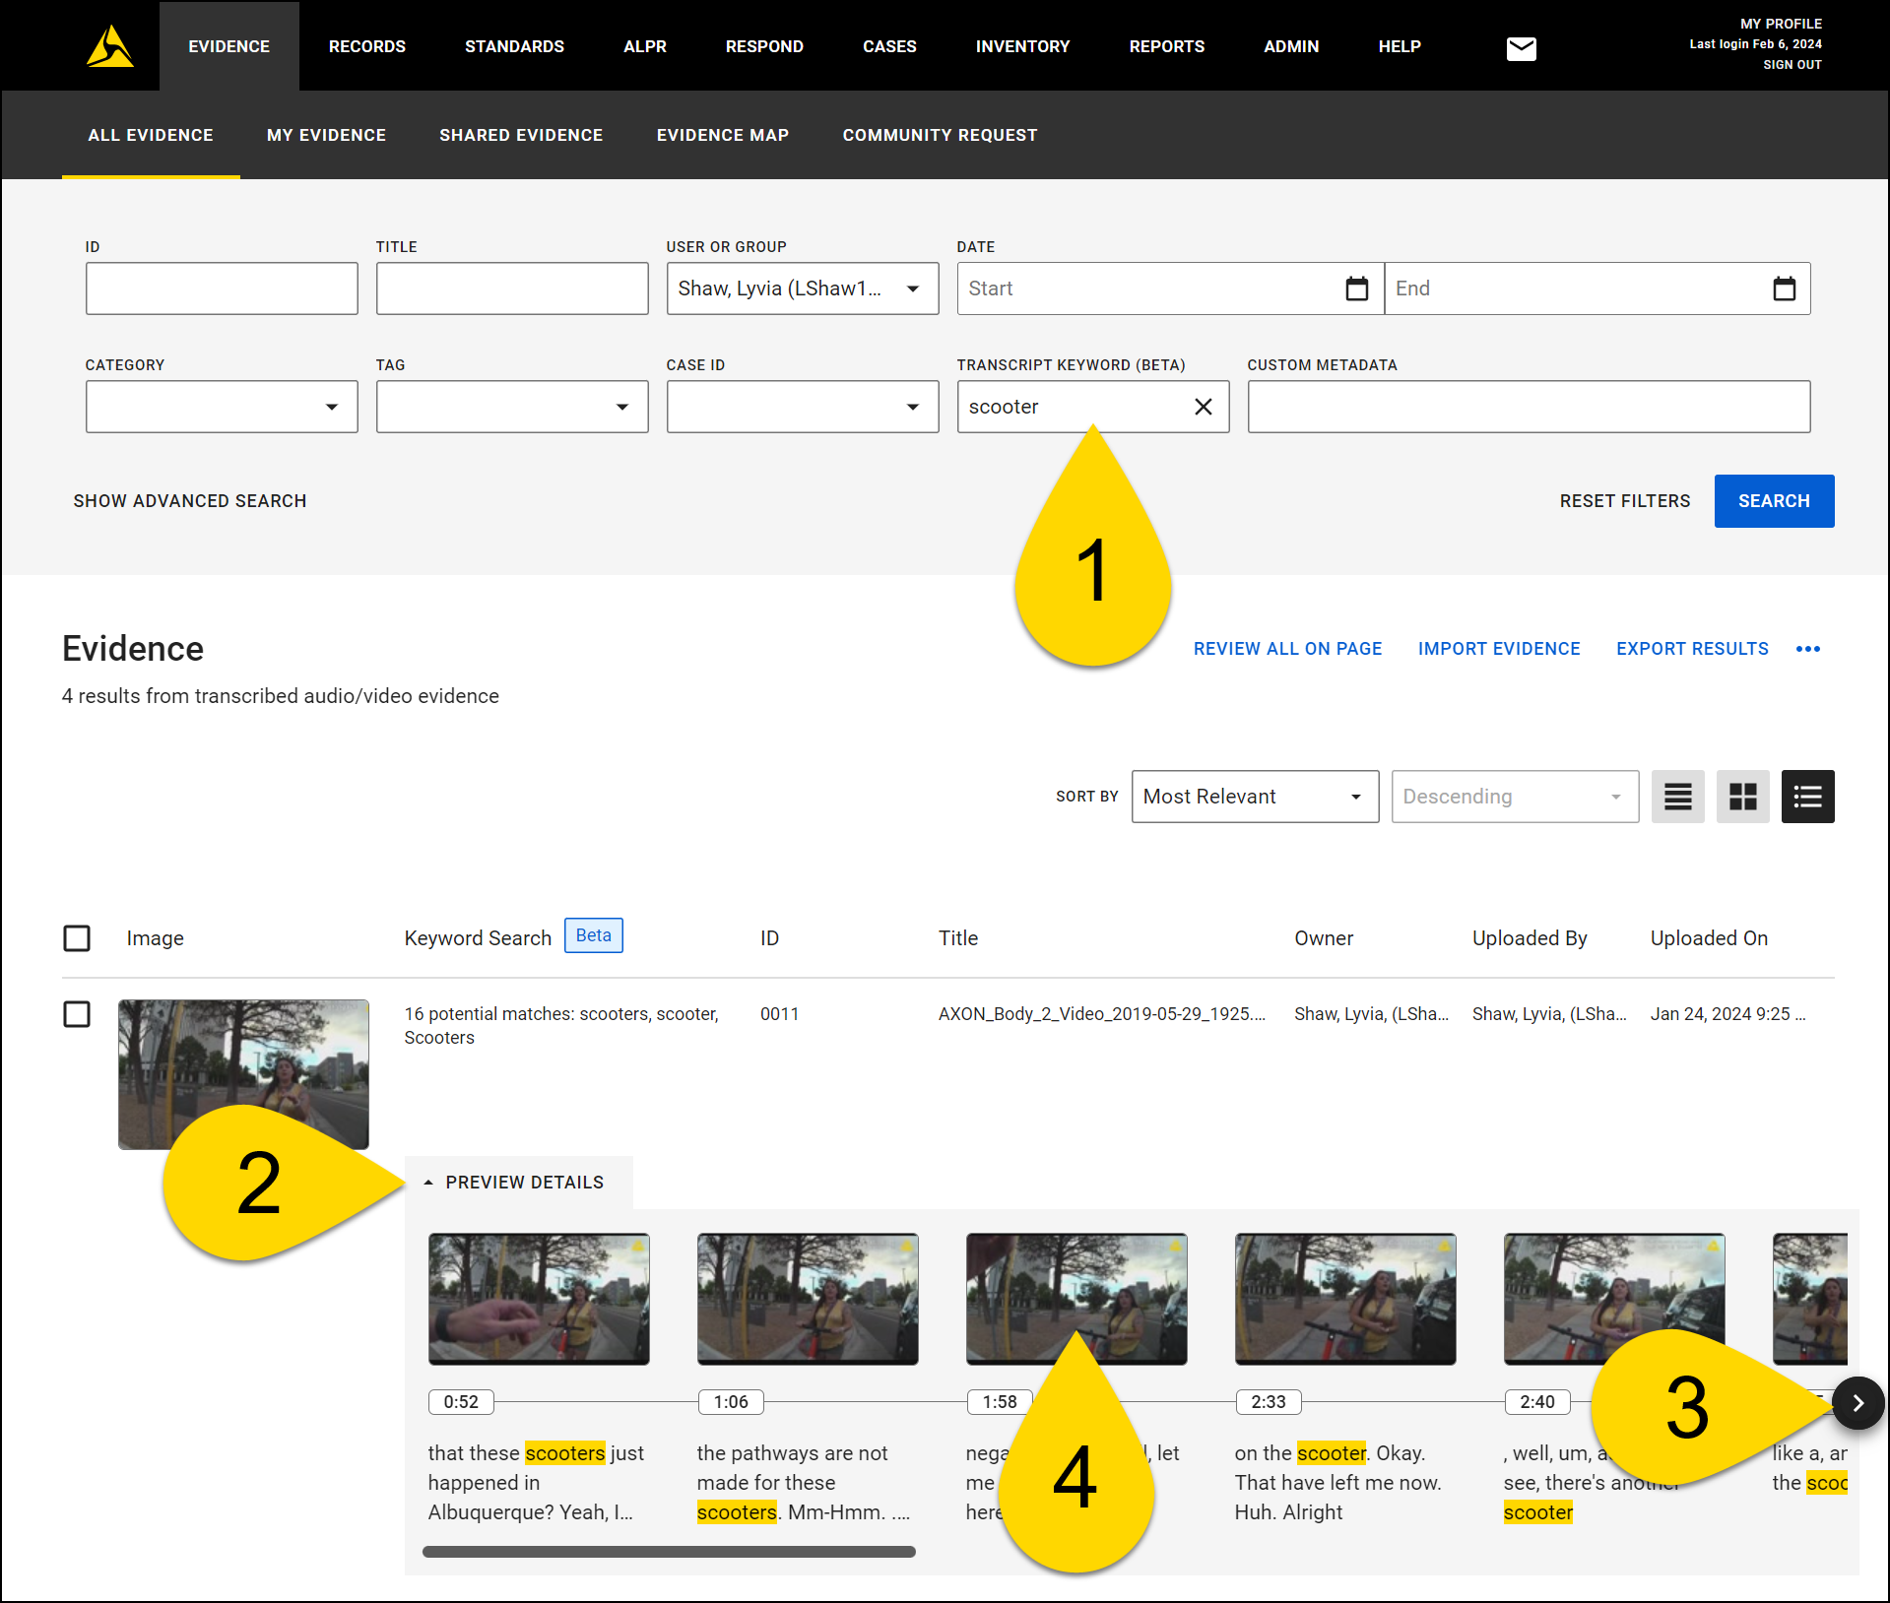Screen dimensions: 1890x1603
Task: Open the Category dropdown
Action: point(222,407)
